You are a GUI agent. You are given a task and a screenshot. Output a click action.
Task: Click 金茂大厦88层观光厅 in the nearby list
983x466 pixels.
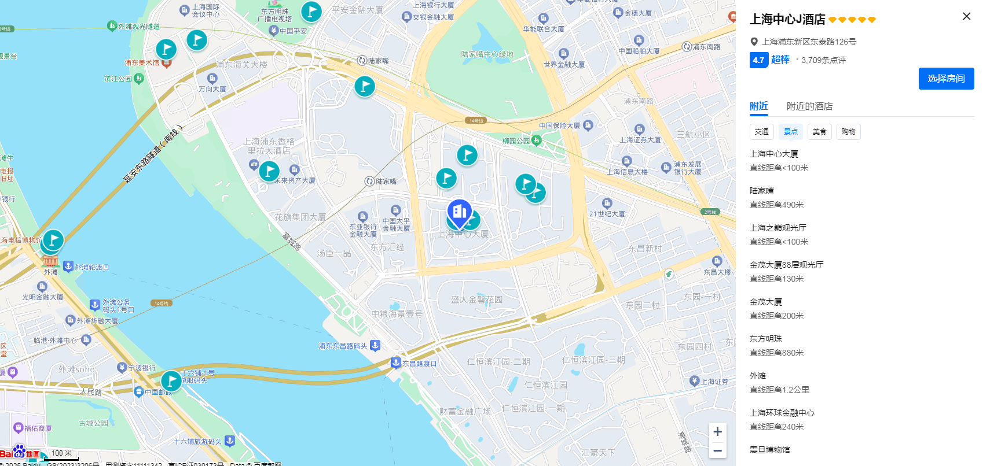tap(786, 265)
